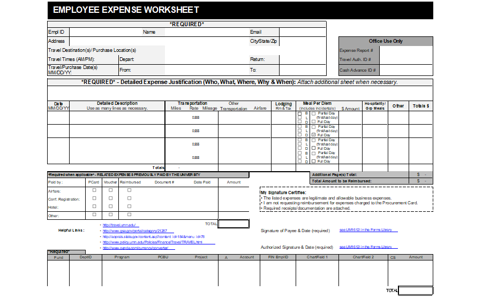Tick Voucher for Conf. Registration
The height and width of the screenshot is (299, 482).
(x=111, y=198)
